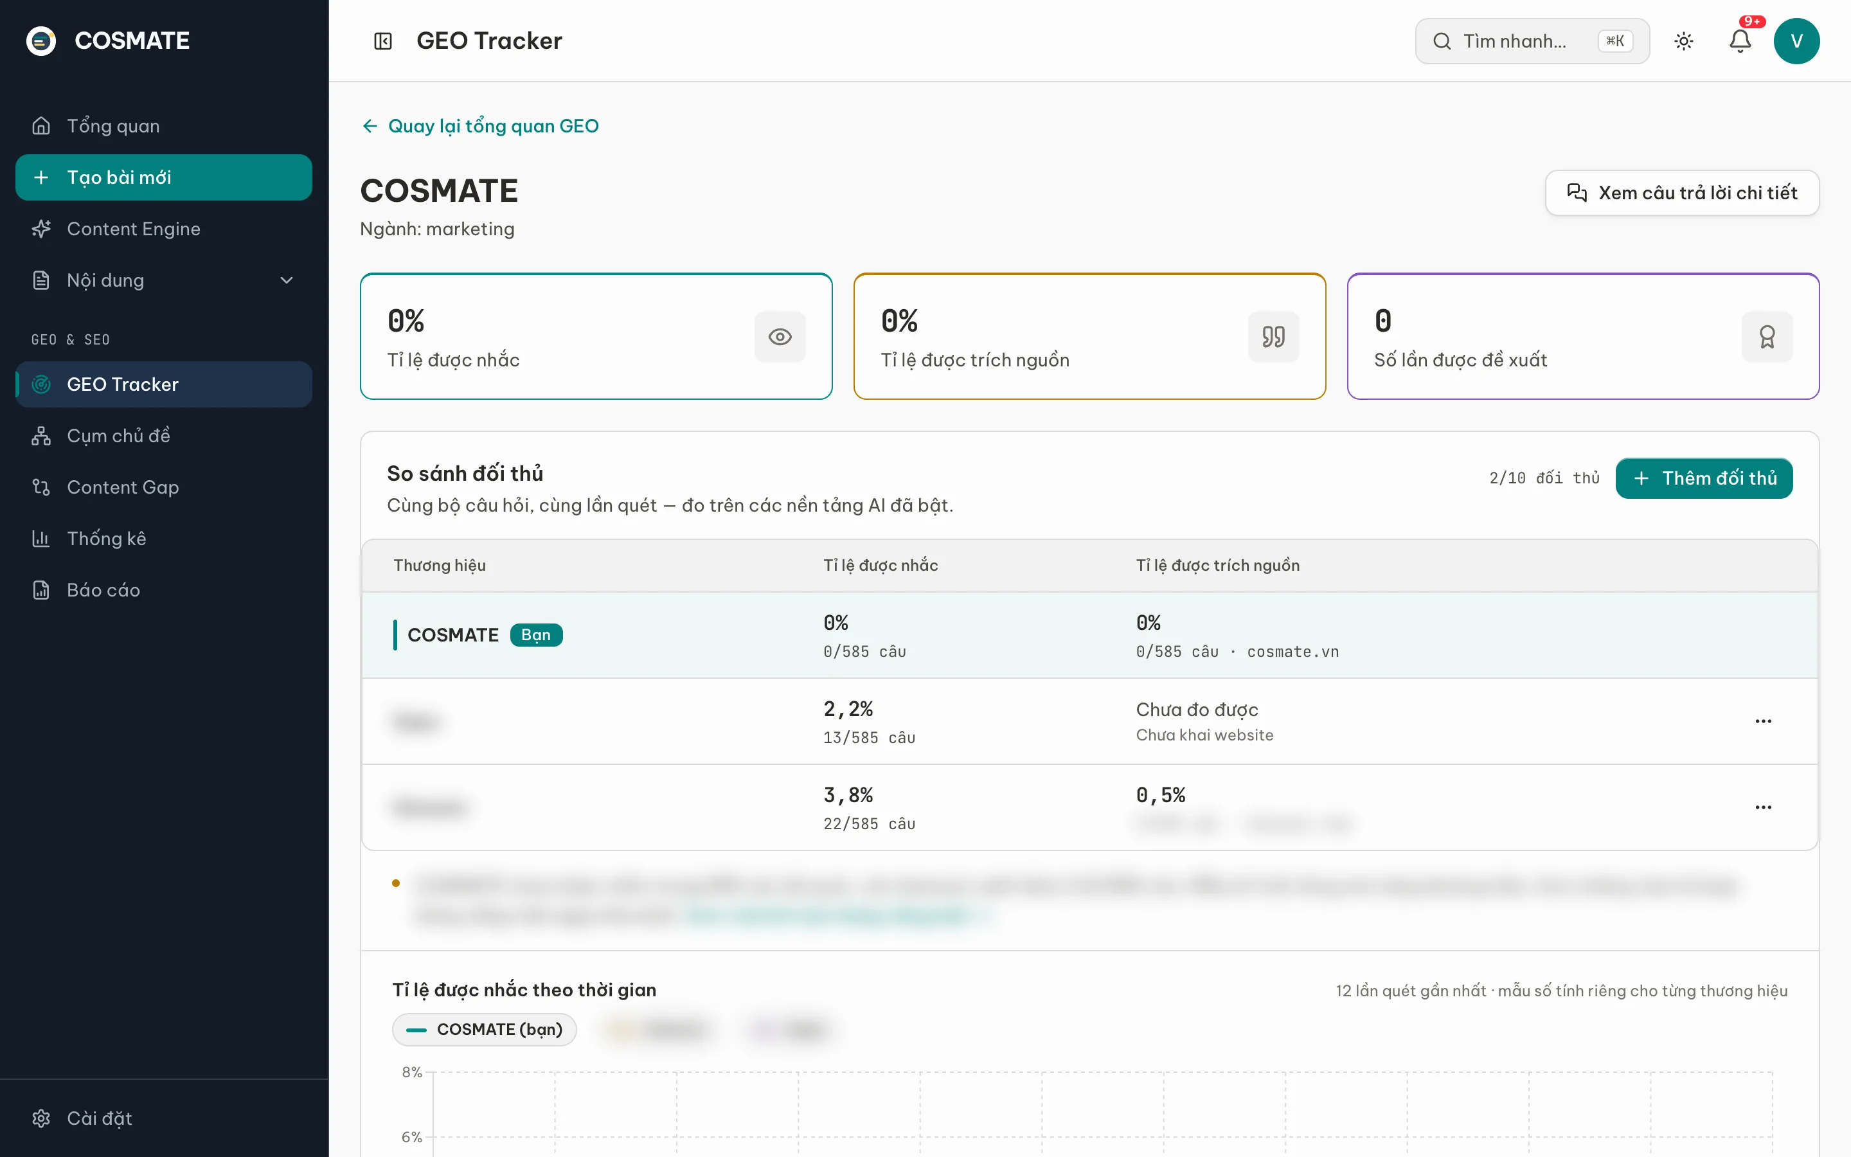
Task: Open Xem câu trả lời chi tiết
Action: (1682, 193)
